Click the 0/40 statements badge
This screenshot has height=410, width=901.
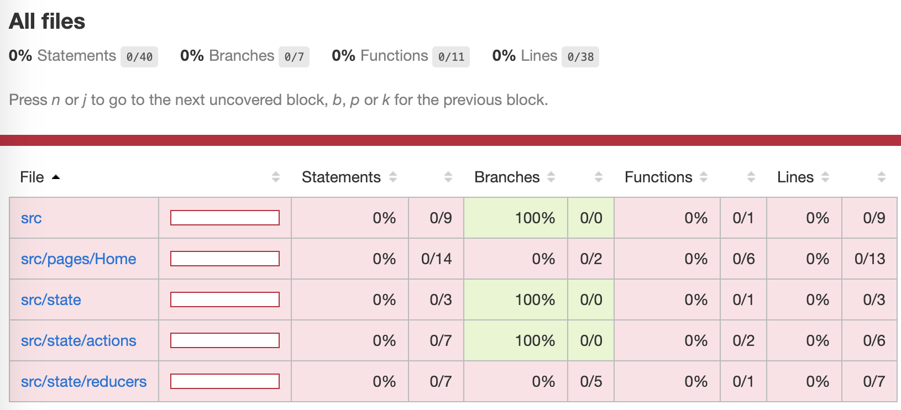point(139,56)
